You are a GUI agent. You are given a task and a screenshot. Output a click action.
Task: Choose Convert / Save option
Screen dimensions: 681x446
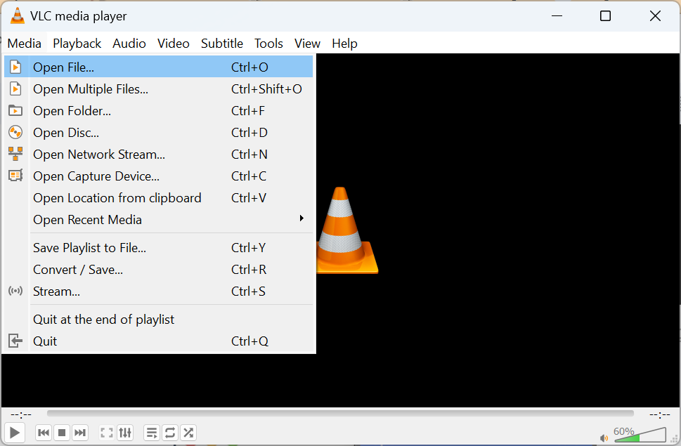(x=77, y=269)
